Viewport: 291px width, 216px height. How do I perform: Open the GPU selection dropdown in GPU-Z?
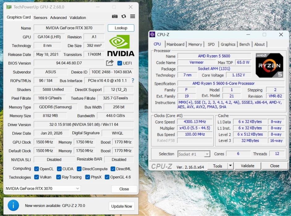[43, 189]
